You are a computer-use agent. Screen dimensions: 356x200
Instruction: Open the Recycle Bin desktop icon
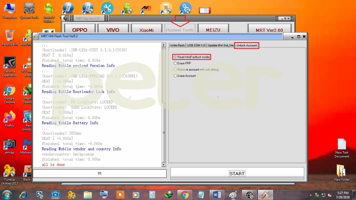[x=9, y=37]
